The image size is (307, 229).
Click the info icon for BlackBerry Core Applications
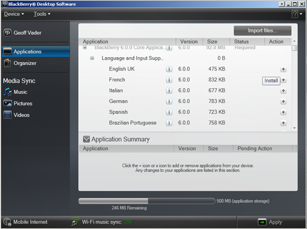169,48
